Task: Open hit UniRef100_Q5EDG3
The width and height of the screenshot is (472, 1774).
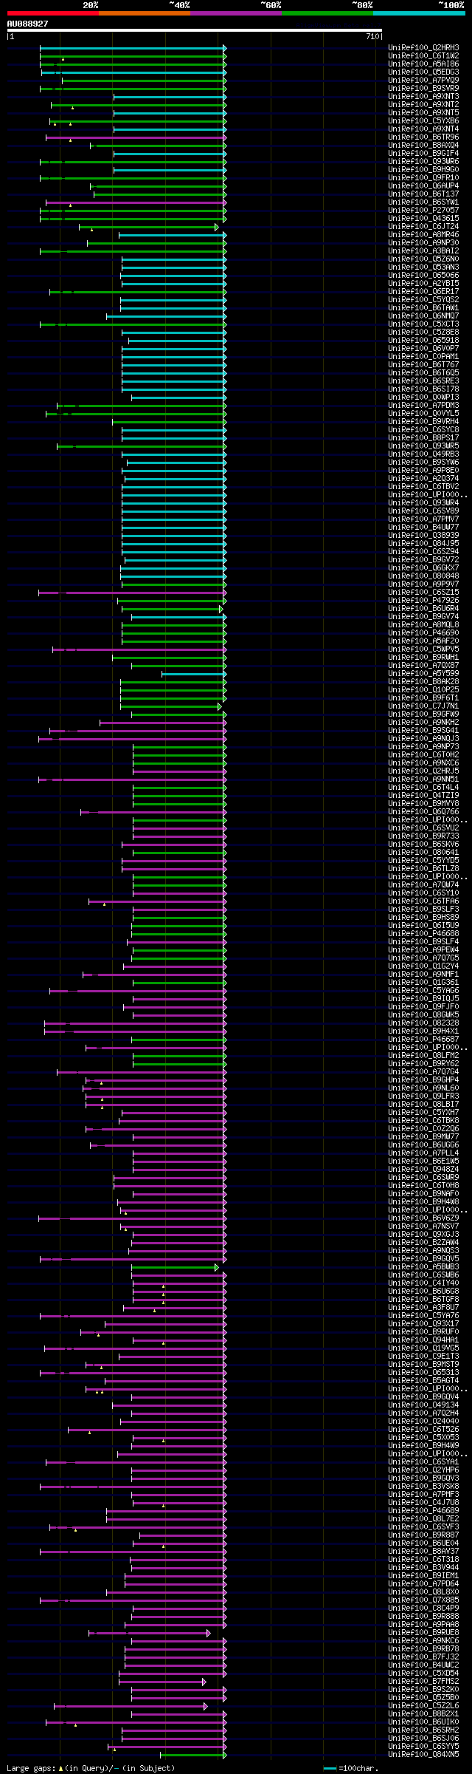Action: pos(423,72)
